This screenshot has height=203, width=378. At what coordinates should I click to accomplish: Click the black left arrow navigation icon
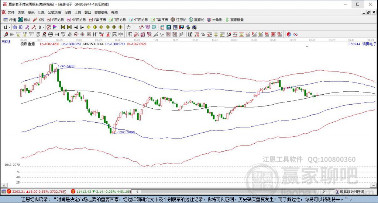point(76,27)
